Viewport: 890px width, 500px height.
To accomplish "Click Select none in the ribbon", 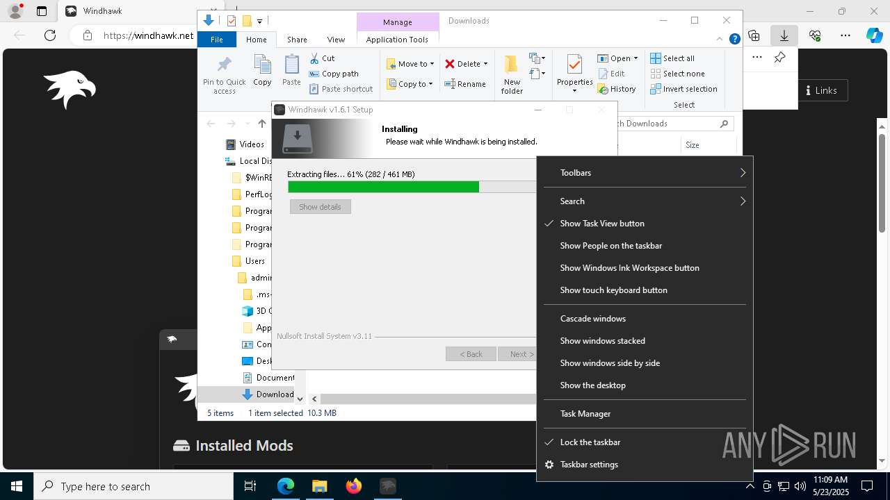I will [x=677, y=74].
